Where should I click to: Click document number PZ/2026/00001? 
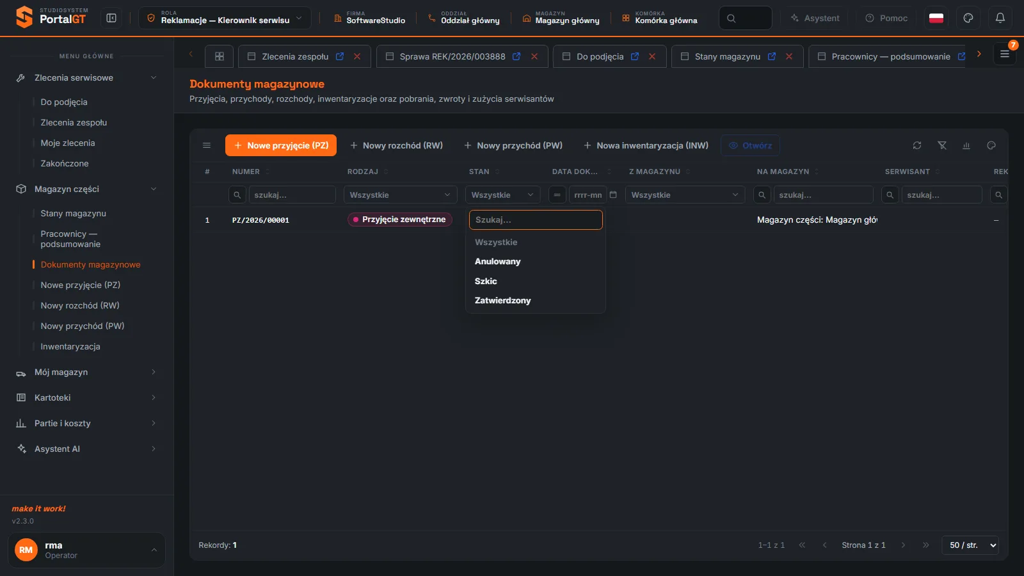(x=260, y=220)
